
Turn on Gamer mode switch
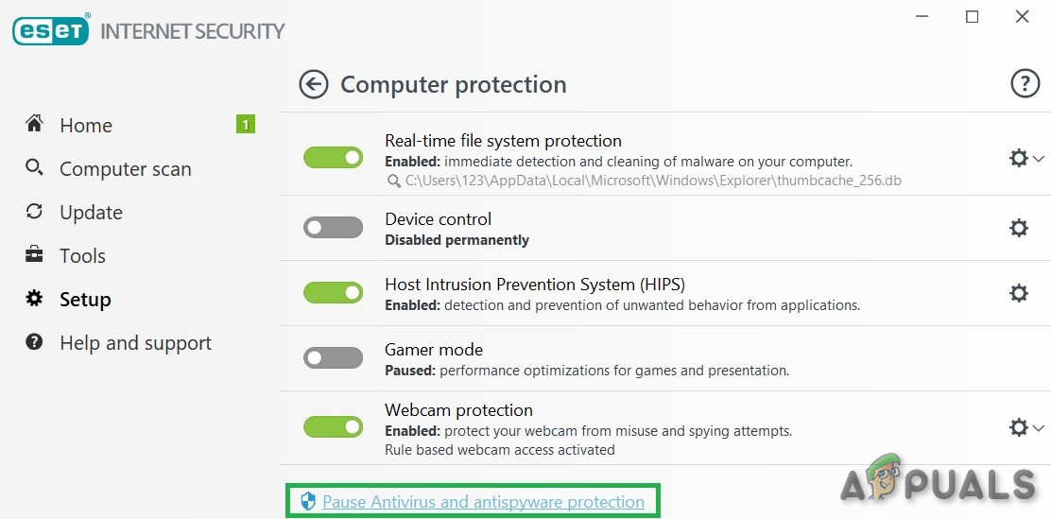coord(333,358)
